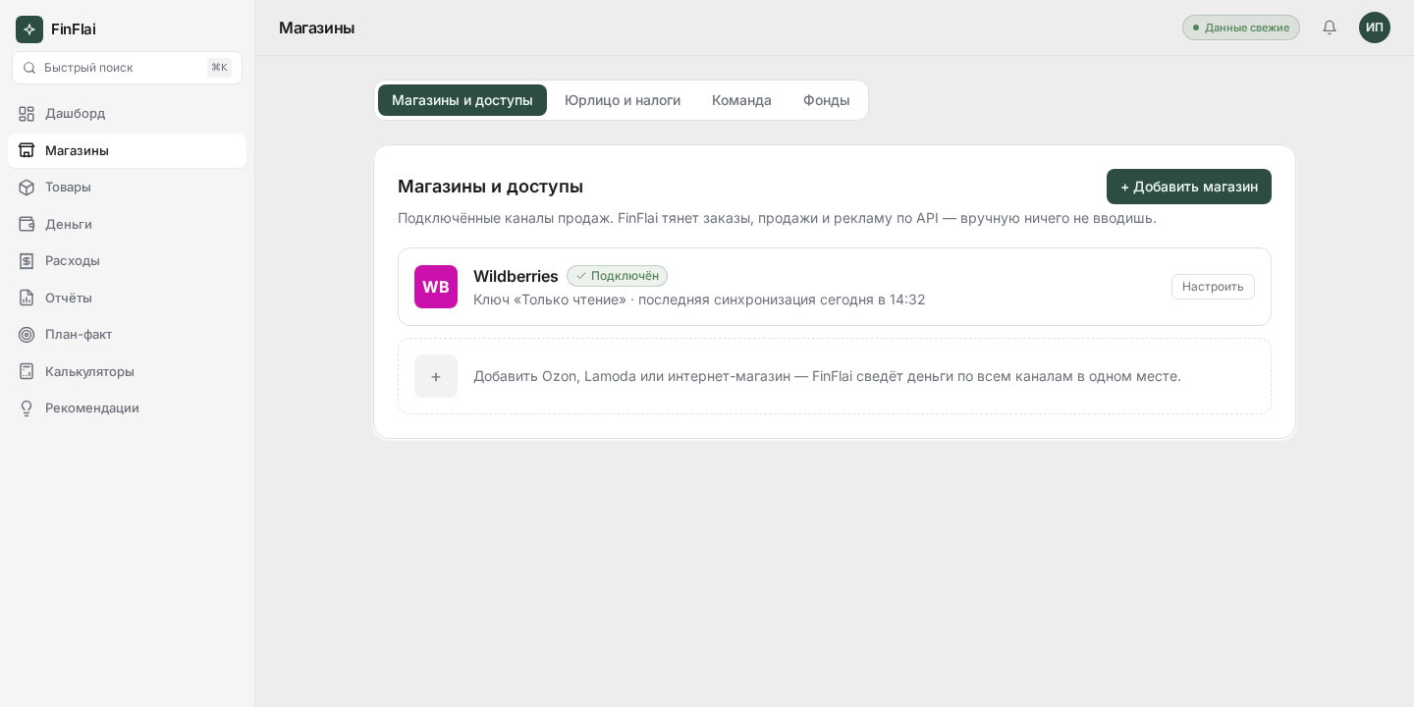
Task: Open the Деньги menu item
Action: click(x=127, y=224)
